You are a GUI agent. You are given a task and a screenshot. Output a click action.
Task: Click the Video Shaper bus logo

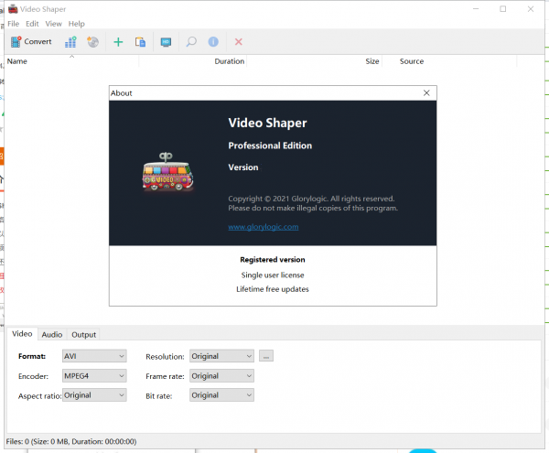point(167,172)
